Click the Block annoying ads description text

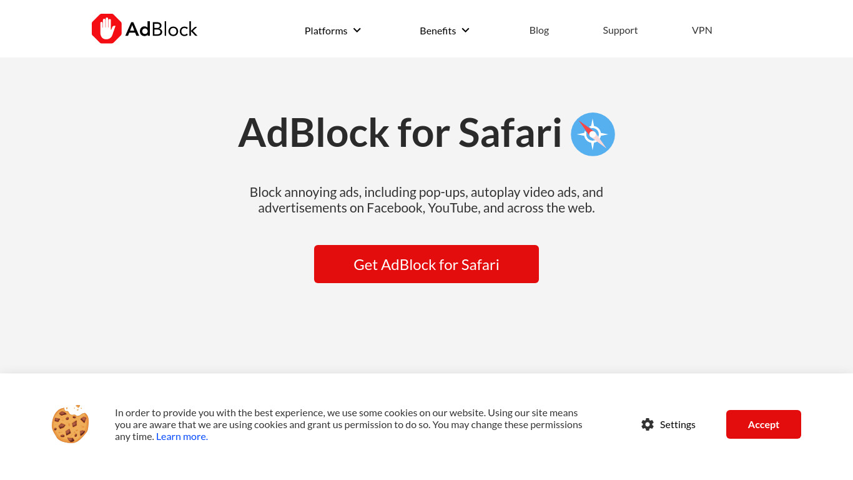point(426,200)
